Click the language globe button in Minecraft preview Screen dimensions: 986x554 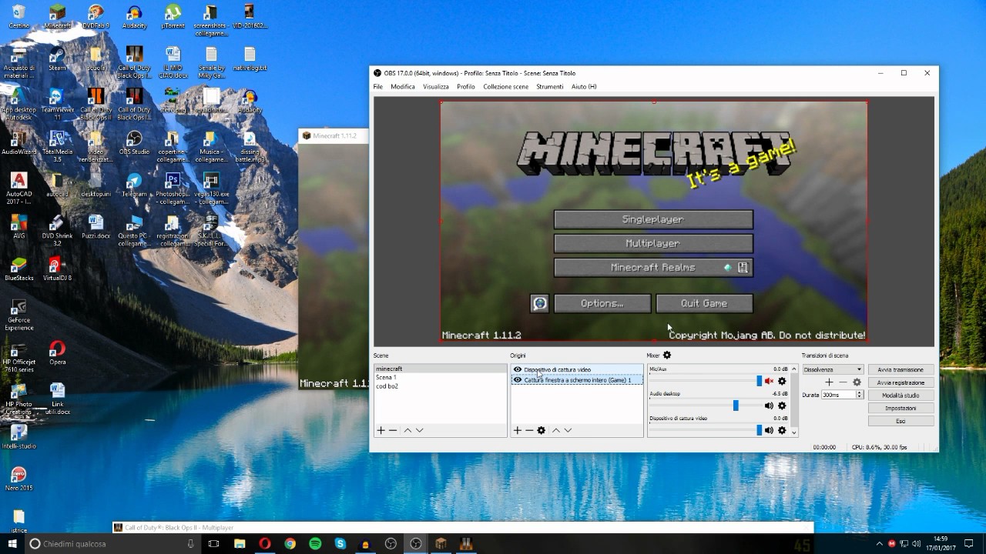(x=540, y=303)
